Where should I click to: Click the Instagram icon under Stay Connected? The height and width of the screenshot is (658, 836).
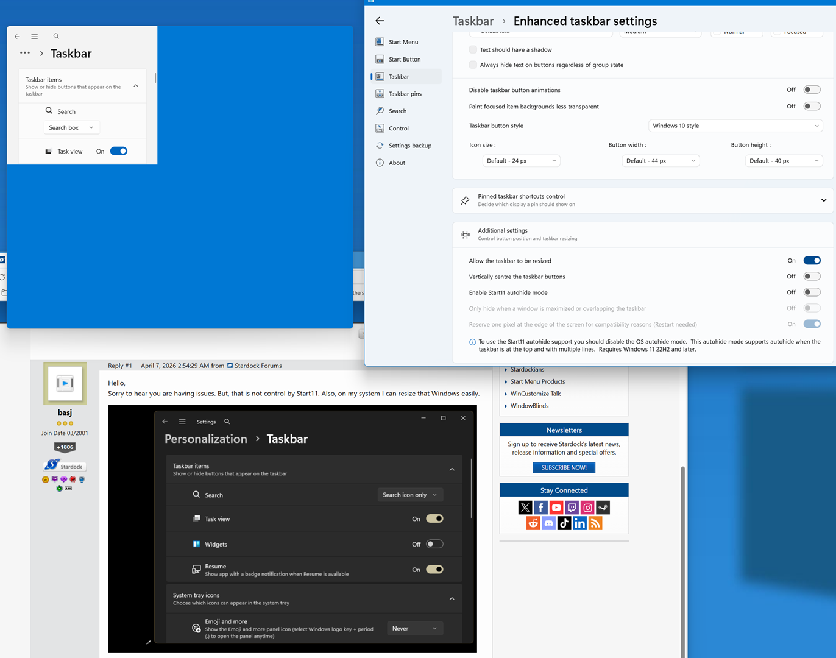click(587, 508)
